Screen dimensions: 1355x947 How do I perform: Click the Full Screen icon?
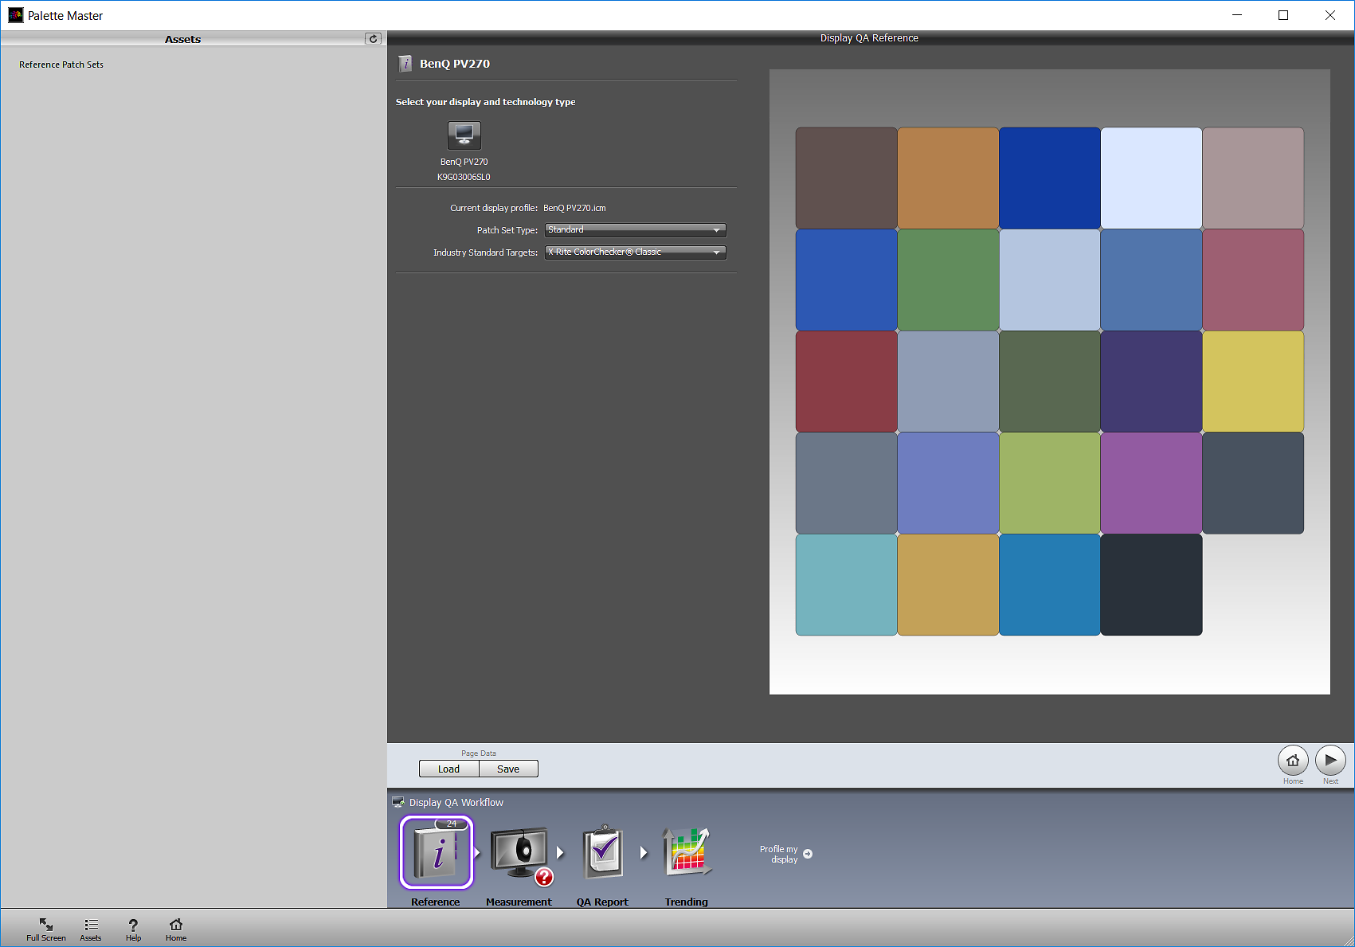(45, 926)
